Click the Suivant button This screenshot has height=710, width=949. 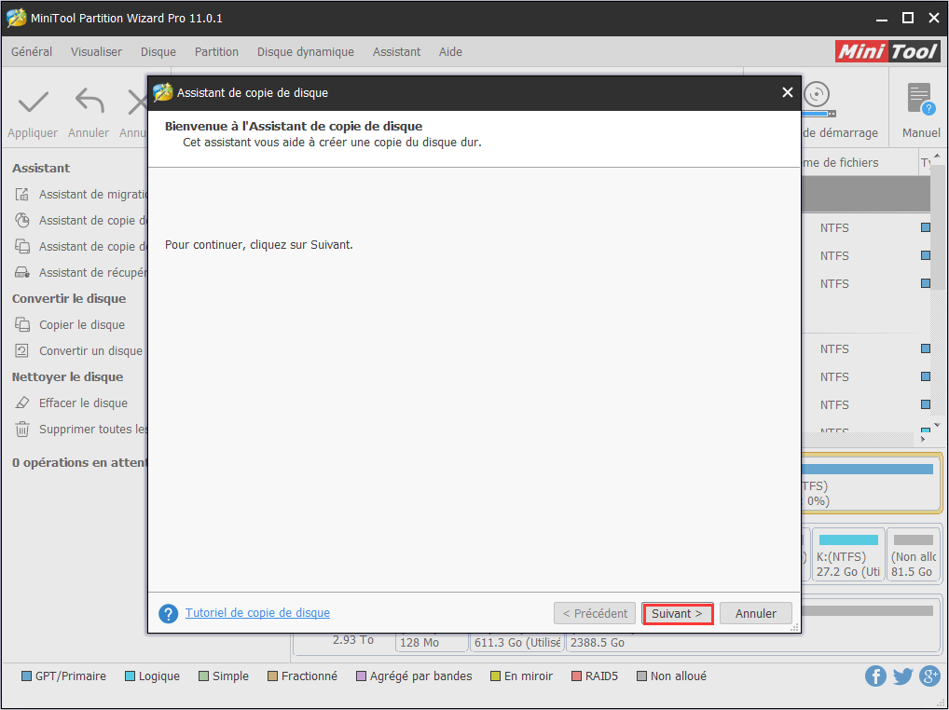677,613
